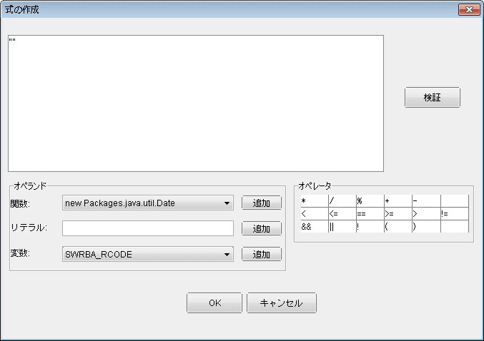484x341 pixels.
Task: Click the 追加 button beside リテラル field
Action: pyautogui.click(x=262, y=228)
